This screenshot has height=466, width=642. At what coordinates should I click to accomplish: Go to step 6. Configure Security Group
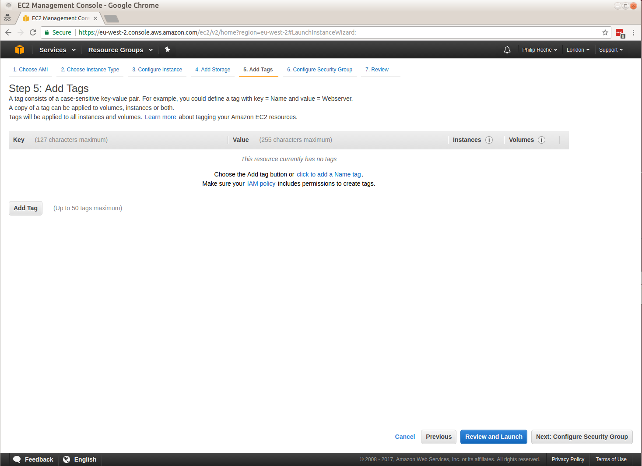pos(320,70)
